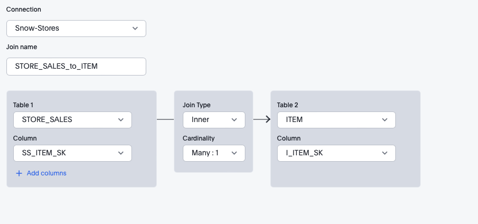Click the Add columns link
The height and width of the screenshot is (224, 478).
(46, 173)
